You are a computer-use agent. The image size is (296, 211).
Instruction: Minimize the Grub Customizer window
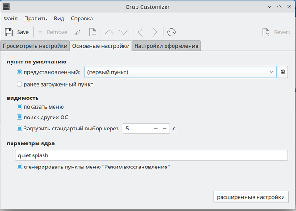269,7
